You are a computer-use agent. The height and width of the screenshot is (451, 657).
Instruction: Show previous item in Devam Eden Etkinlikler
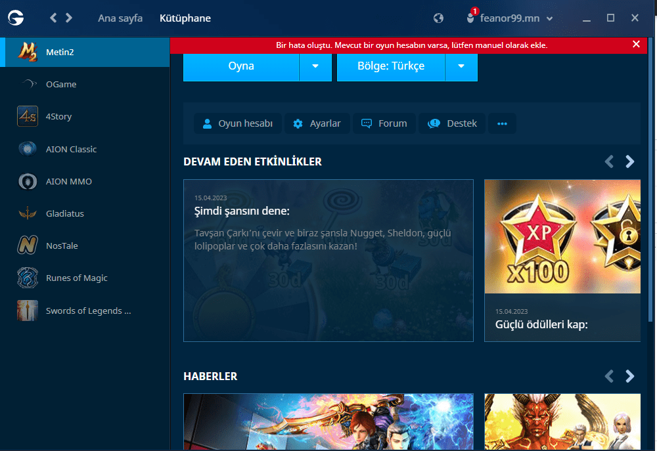point(609,161)
